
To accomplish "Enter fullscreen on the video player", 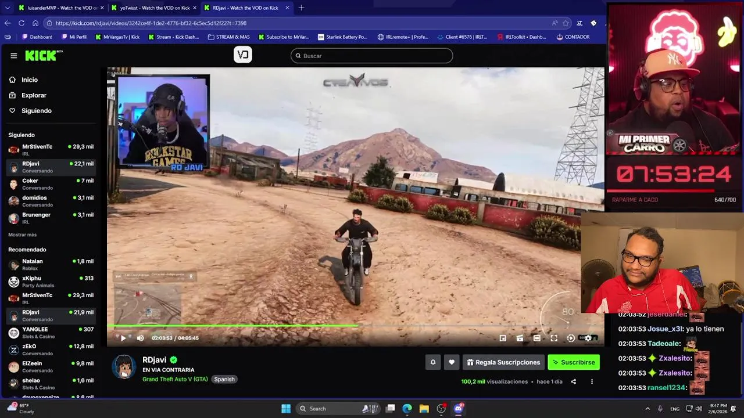I will pos(554,338).
